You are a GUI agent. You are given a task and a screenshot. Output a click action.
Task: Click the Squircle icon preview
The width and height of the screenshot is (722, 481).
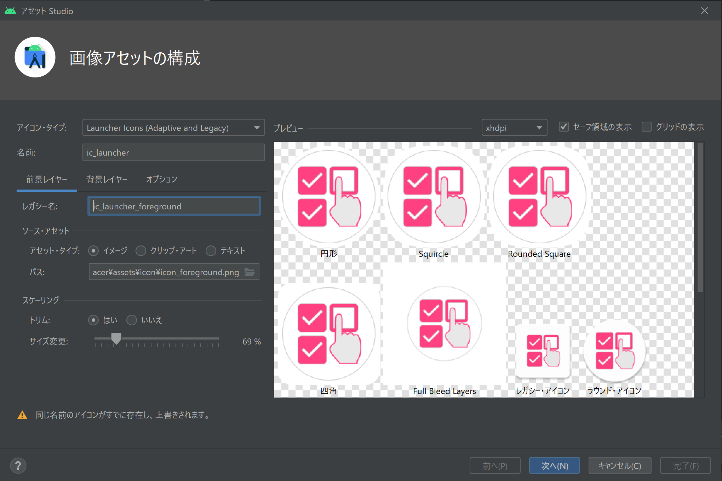(x=434, y=197)
